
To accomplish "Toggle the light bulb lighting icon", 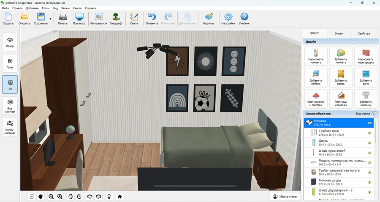I will [x=109, y=197].
